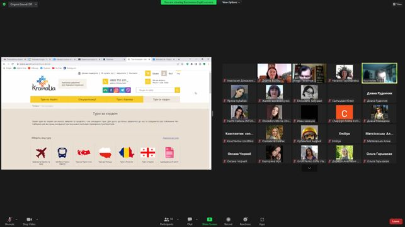Click breadcrumb home link under navigation
The image size is (405, 227).
[35, 106]
